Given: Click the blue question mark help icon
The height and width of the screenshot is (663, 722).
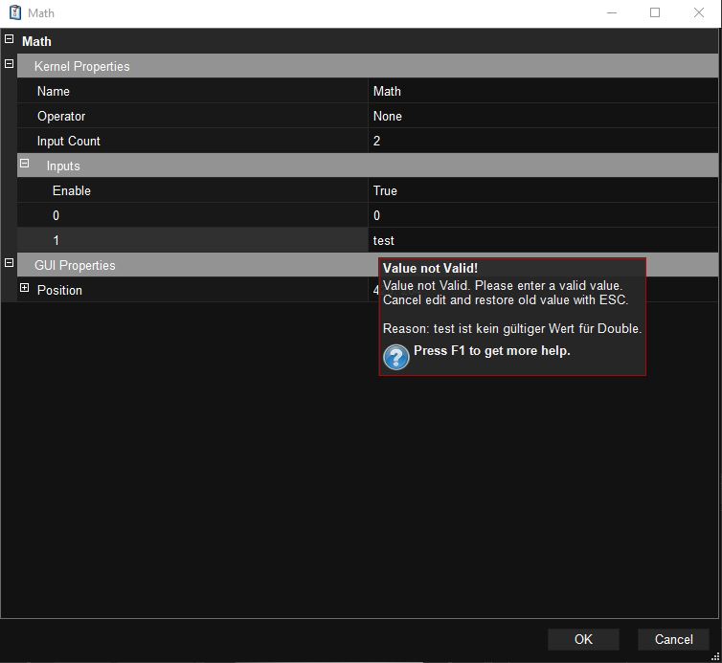Looking at the screenshot, I should [x=396, y=357].
